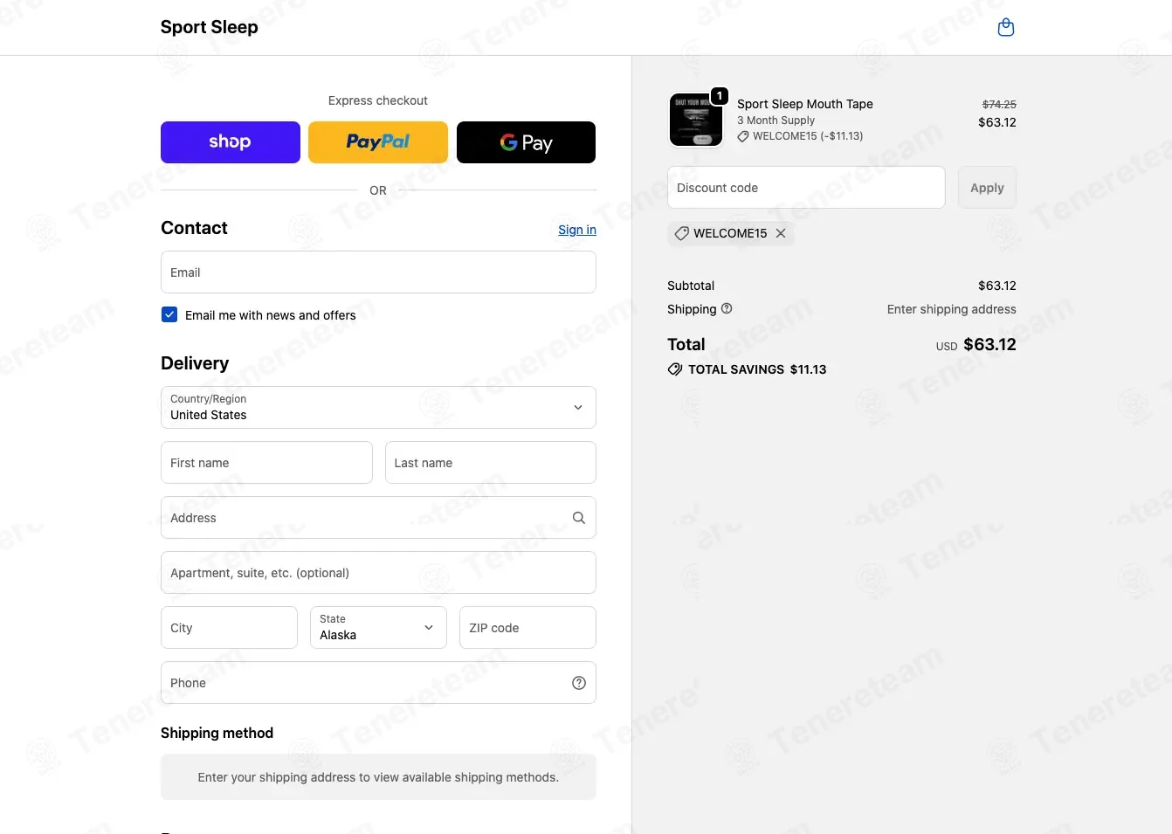The image size is (1172, 834).
Task: Click into the Last name field
Action: point(491,463)
